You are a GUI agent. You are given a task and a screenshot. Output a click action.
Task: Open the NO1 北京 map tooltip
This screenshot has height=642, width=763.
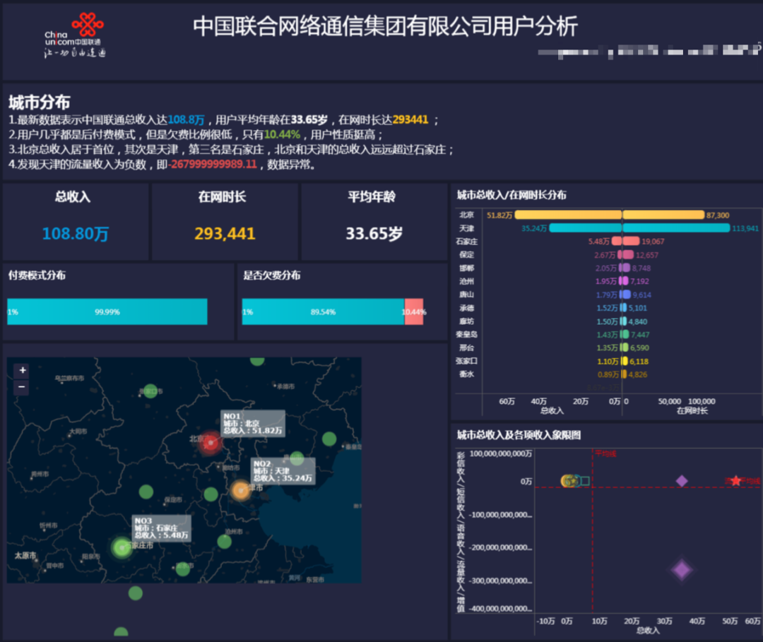(x=252, y=424)
